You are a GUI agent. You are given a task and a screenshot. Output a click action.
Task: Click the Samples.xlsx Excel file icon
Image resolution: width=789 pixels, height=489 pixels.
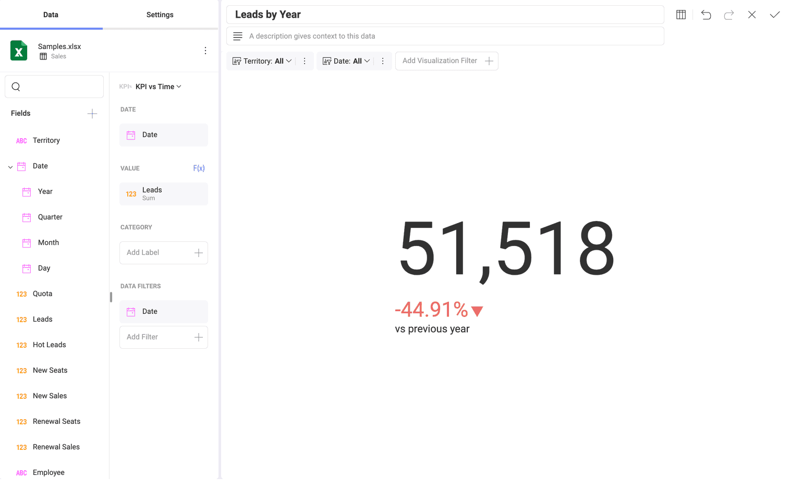(19, 51)
